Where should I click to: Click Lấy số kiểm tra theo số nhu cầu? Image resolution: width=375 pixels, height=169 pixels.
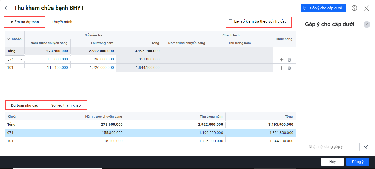(258, 21)
